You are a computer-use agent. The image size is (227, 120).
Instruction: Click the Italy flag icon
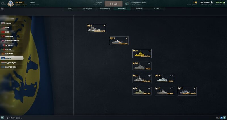3,50
